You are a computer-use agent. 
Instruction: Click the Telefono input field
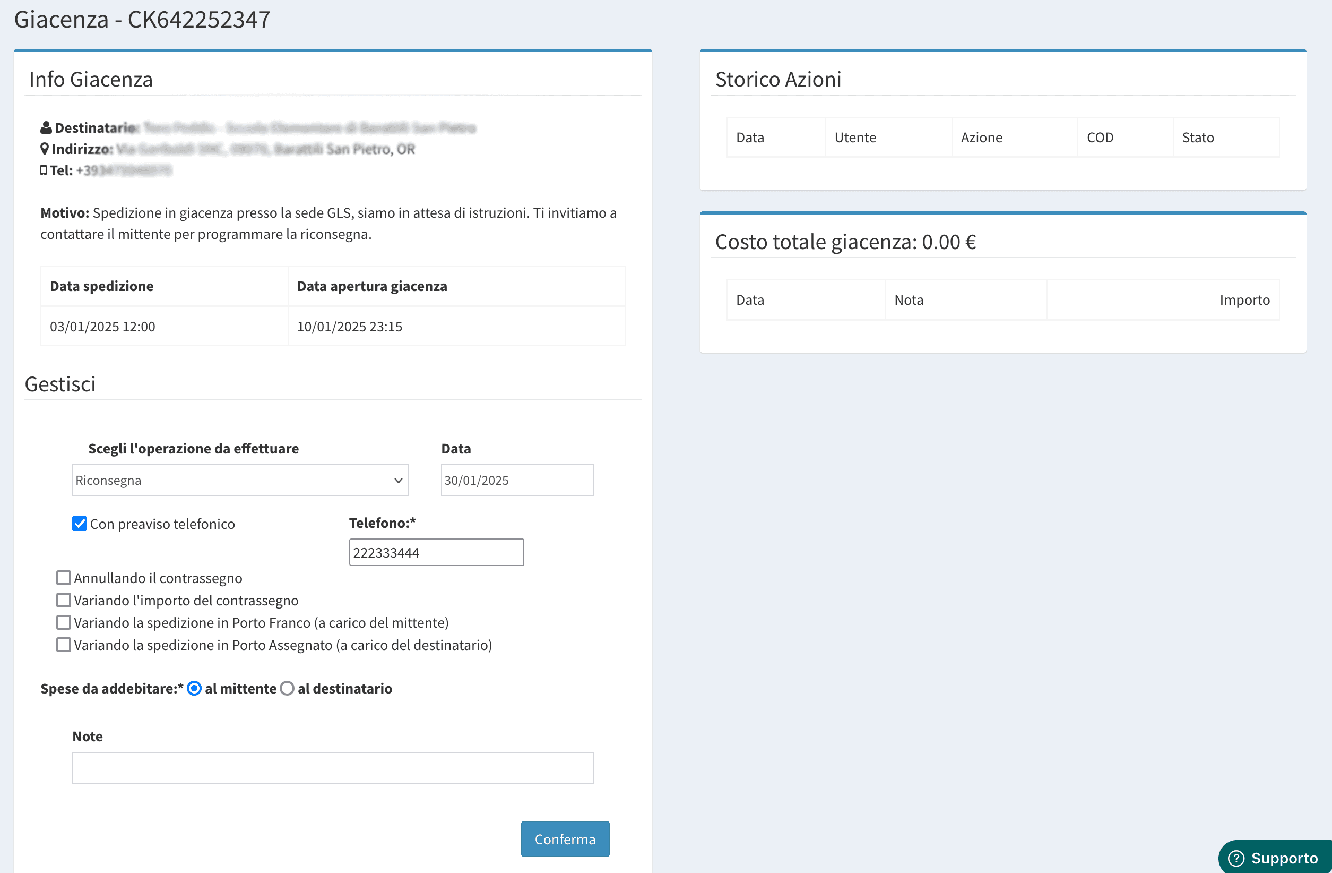pos(436,552)
